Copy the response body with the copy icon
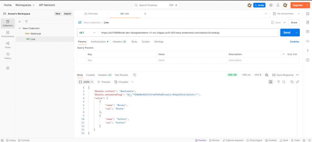Screen dimensions: 312x142 click(x=292, y=82)
